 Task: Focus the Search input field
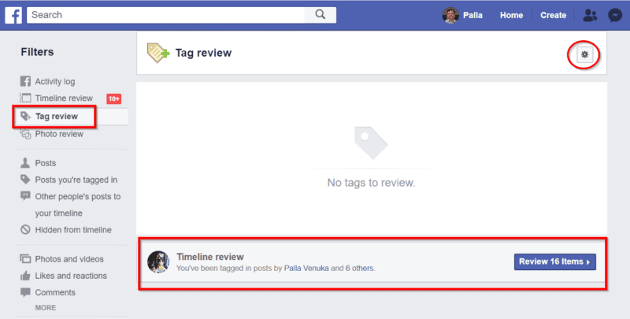coord(165,15)
